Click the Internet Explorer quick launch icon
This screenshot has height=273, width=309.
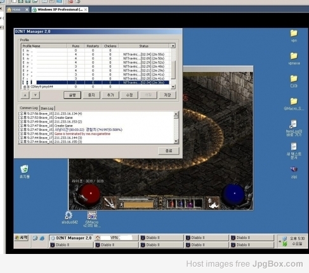(42, 238)
